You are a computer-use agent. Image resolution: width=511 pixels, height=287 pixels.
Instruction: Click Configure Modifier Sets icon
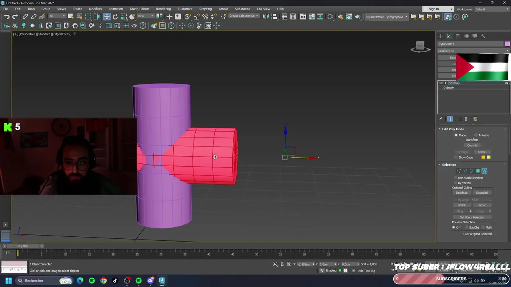pos(475,119)
